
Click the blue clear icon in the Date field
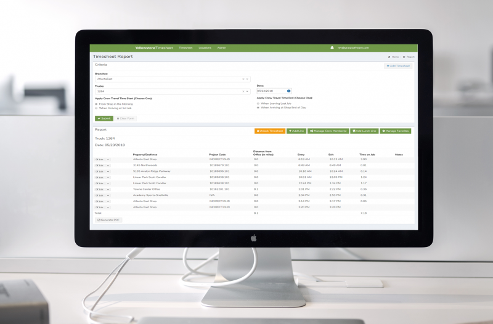point(288,91)
